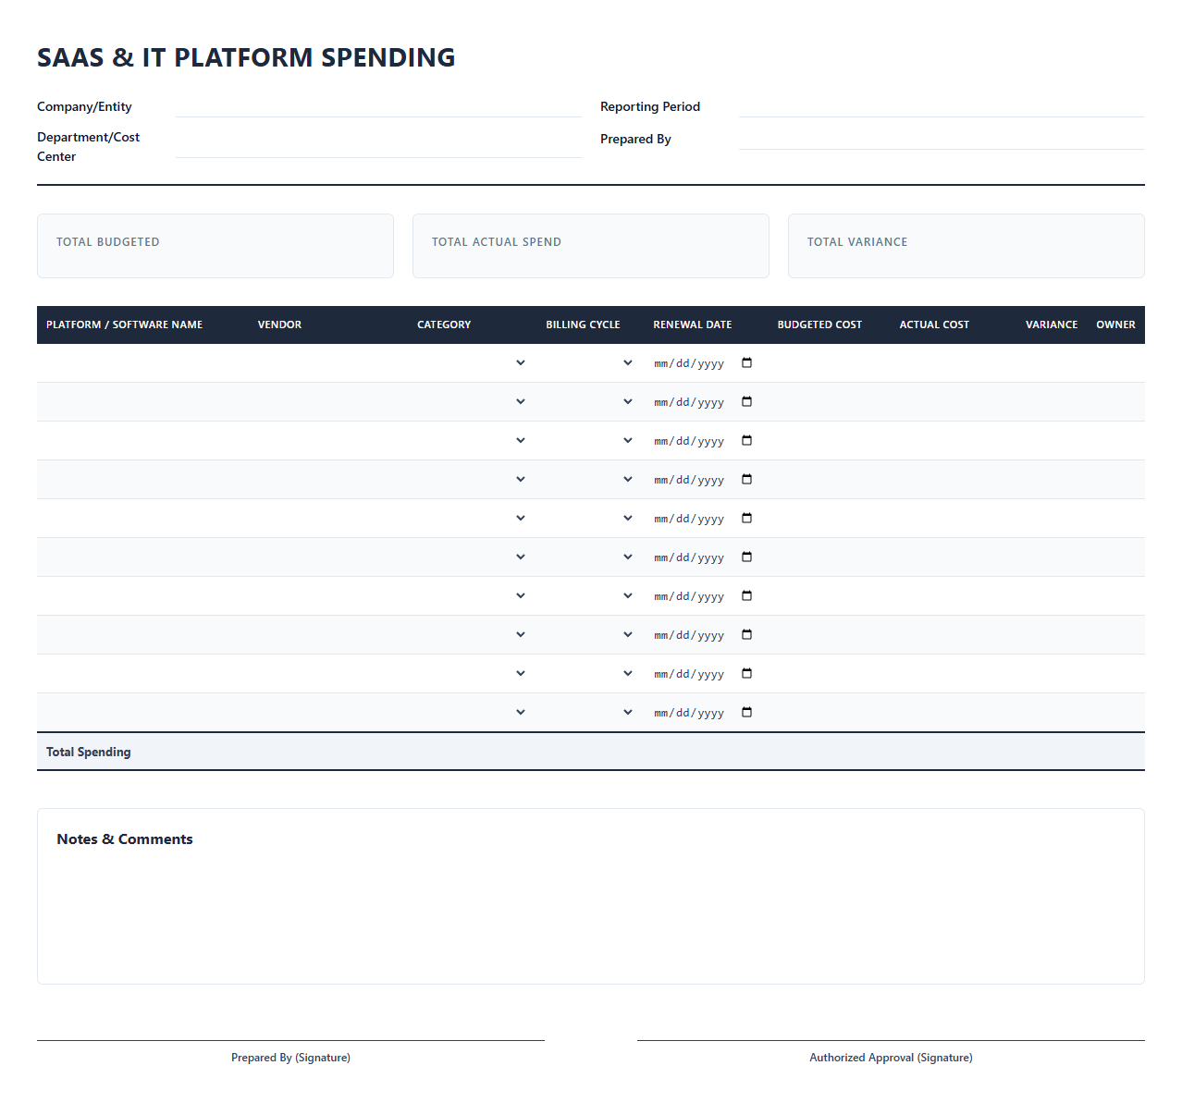Click the Authorized Approval (Signature) label
The height and width of the screenshot is (1102, 1182).
pyautogui.click(x=891, y=1058)
